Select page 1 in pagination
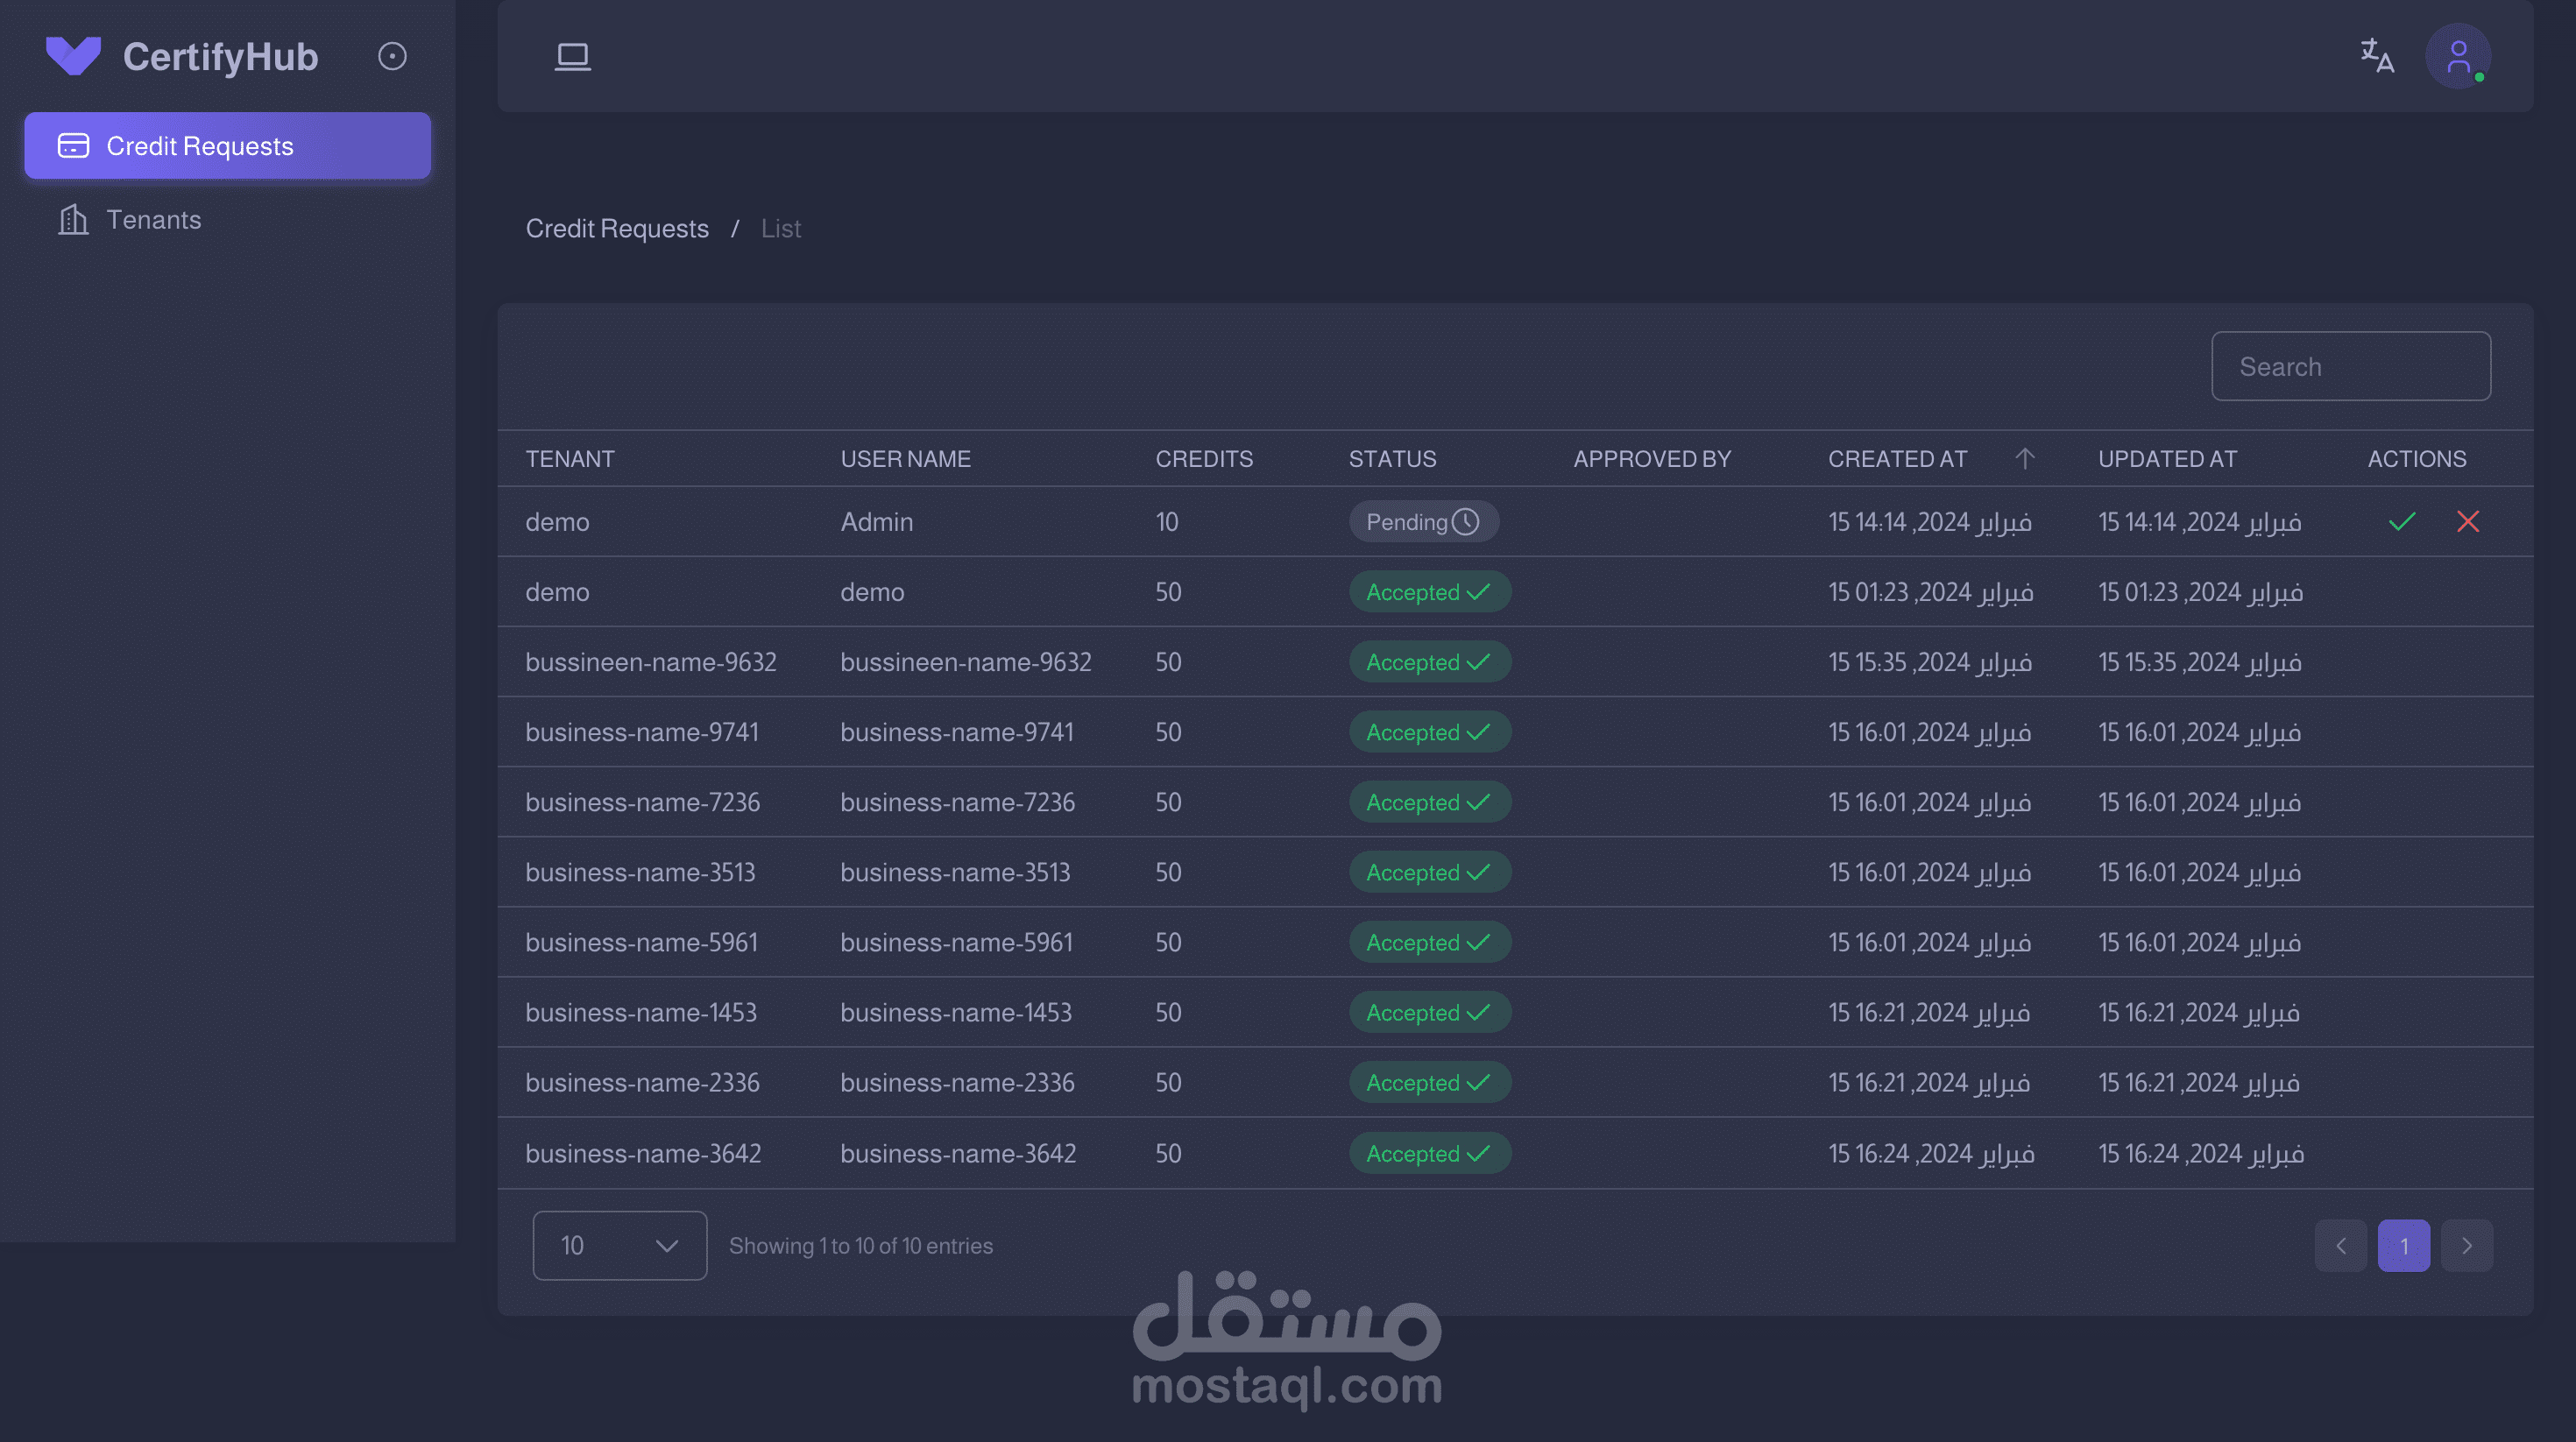 click(2403, 1245)
